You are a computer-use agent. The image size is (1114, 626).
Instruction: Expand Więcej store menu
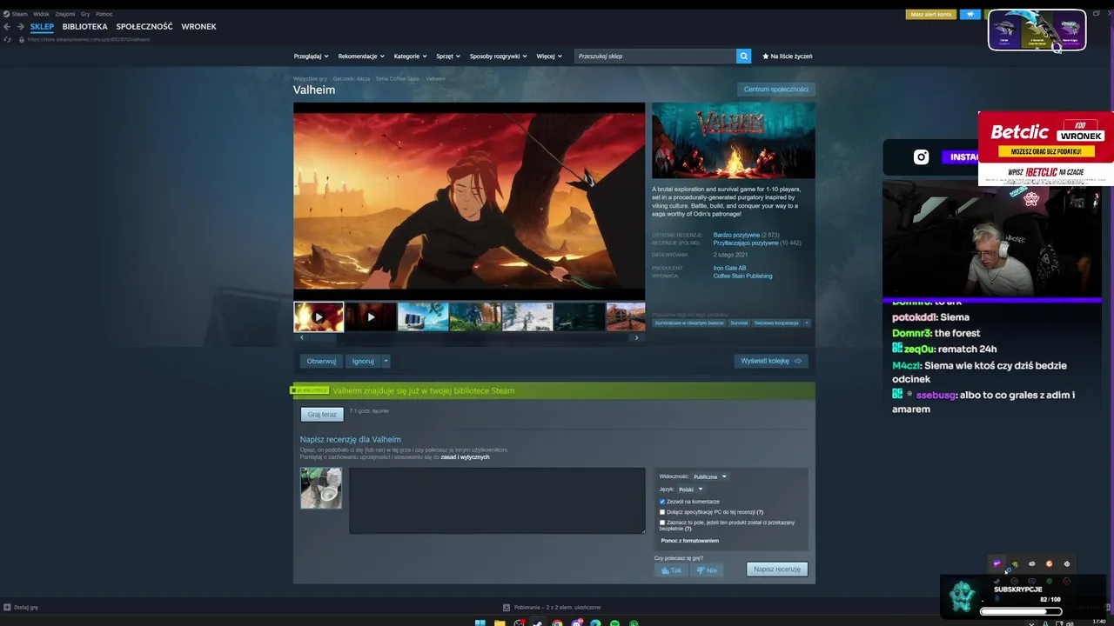[548, 56]
